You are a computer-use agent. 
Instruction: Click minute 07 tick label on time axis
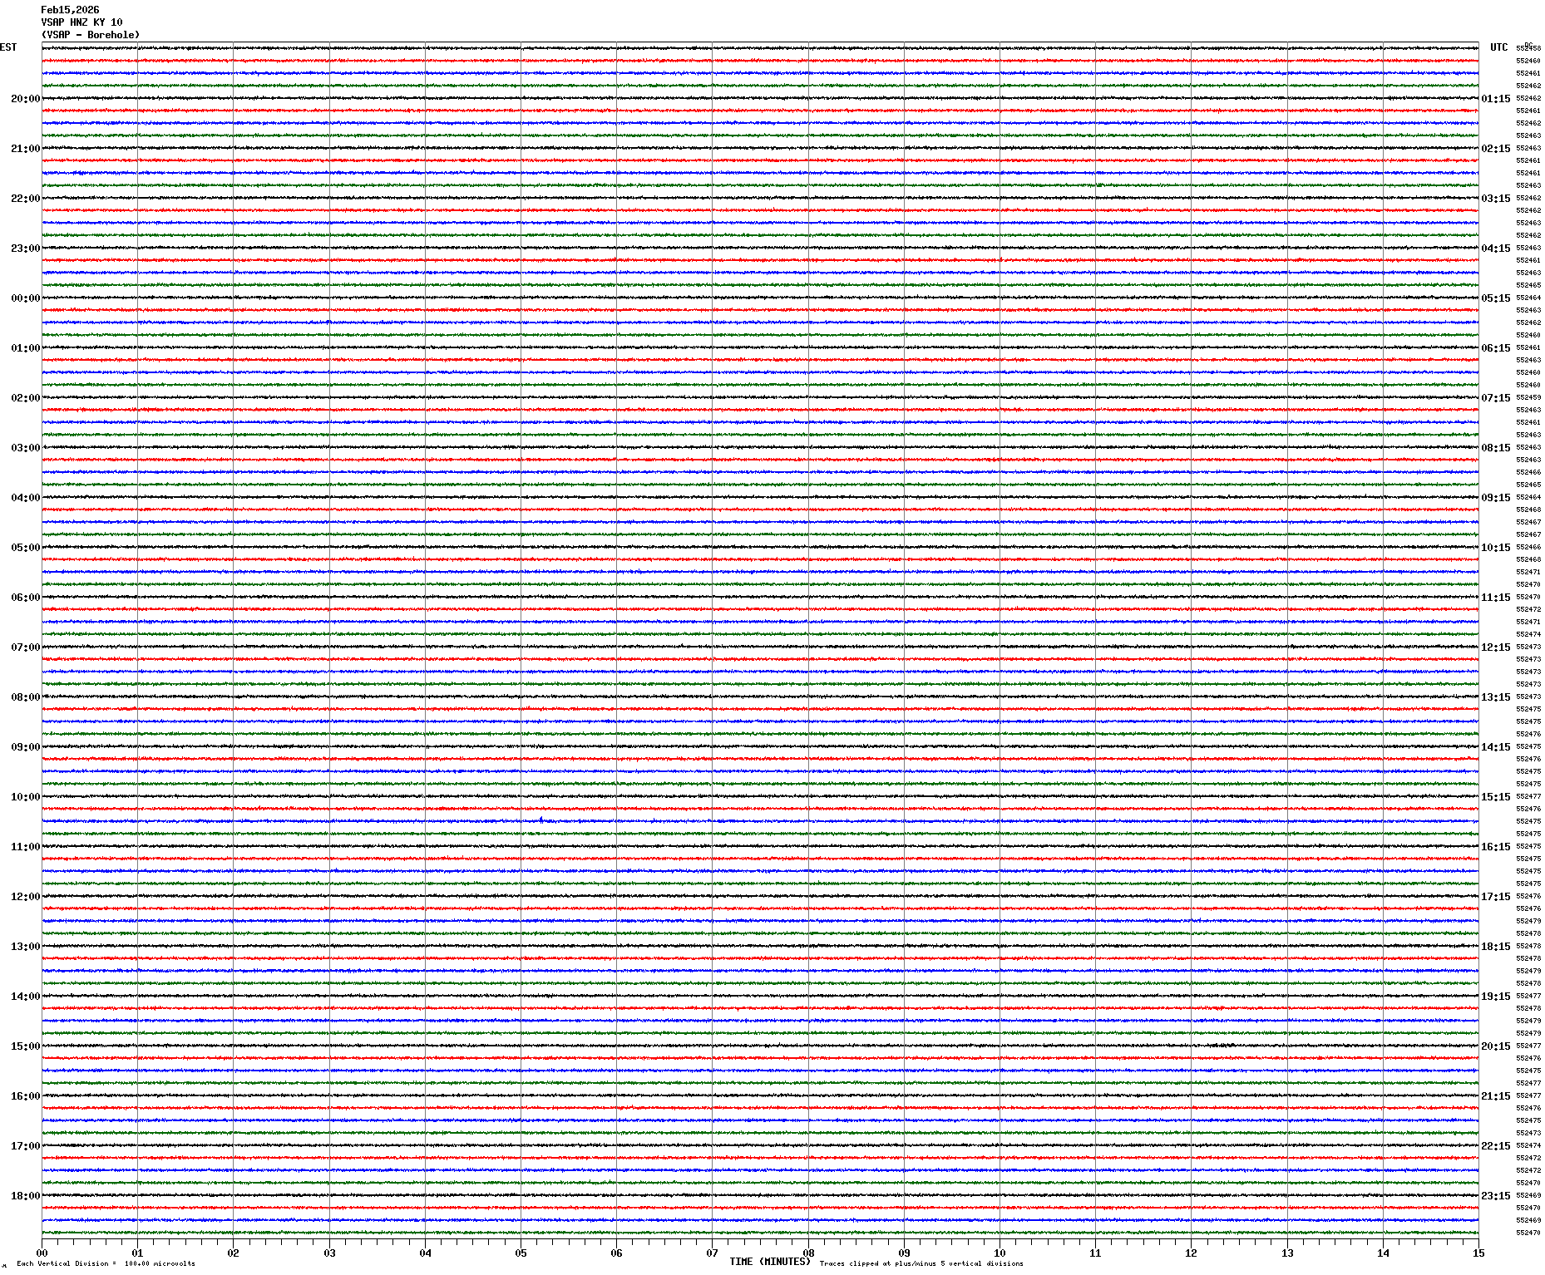pyautogui.click(x=713, y=1253)
